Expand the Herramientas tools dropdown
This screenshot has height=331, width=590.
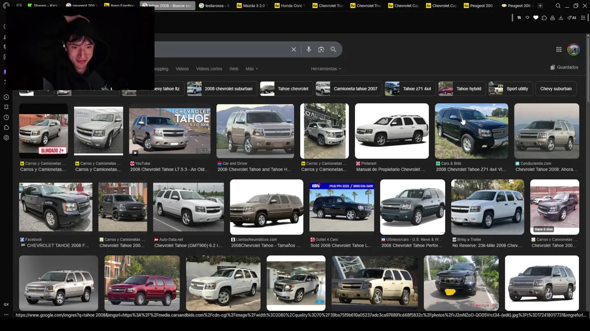pos(326,68)
